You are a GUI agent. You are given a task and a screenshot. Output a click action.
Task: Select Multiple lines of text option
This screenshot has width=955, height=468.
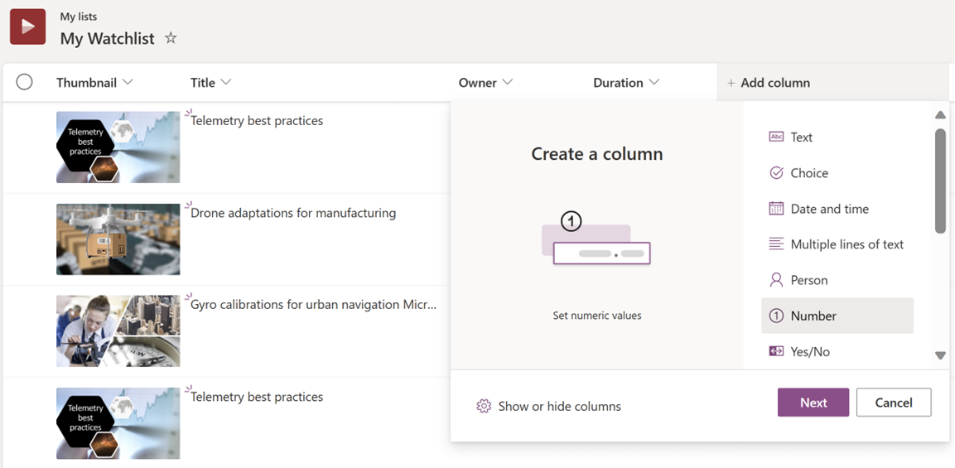837,244
